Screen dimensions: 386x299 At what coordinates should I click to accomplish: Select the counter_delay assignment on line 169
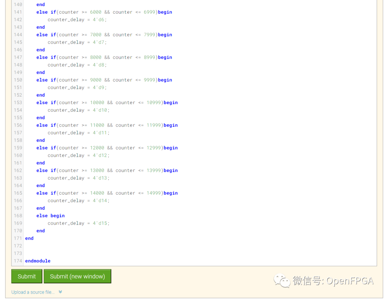(x=79, y=223)
